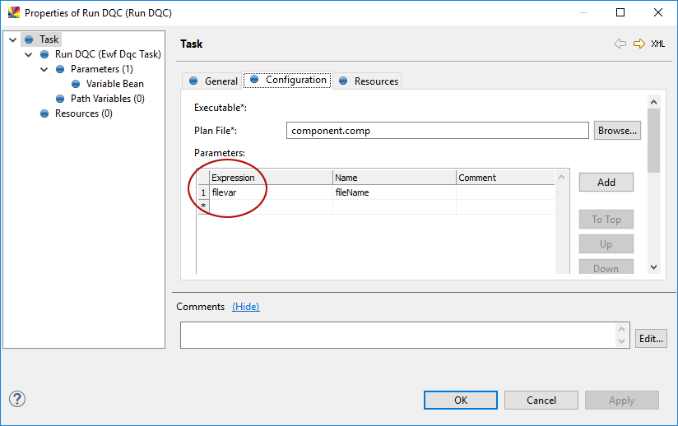
Task: Click the Edit comments button
Action: 651,338
